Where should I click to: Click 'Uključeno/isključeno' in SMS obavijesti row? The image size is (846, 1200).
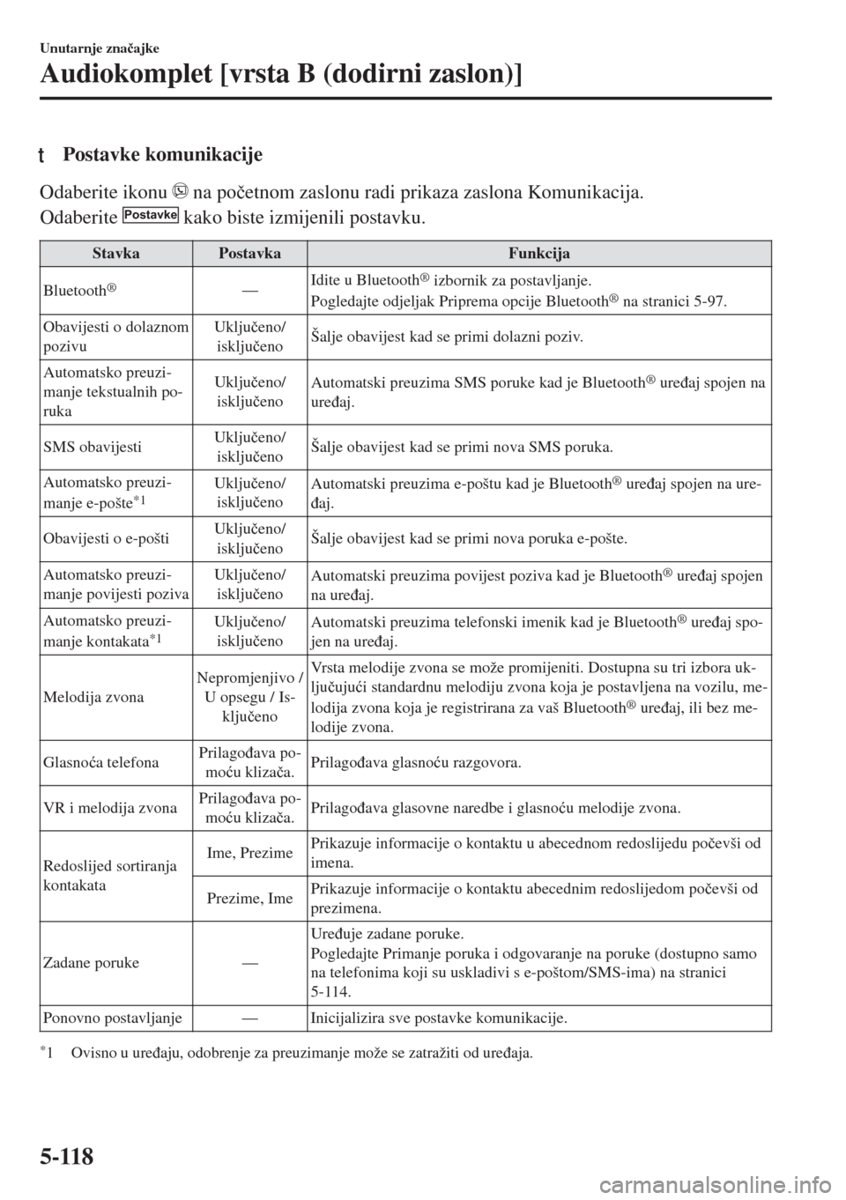tap(250, 447)
